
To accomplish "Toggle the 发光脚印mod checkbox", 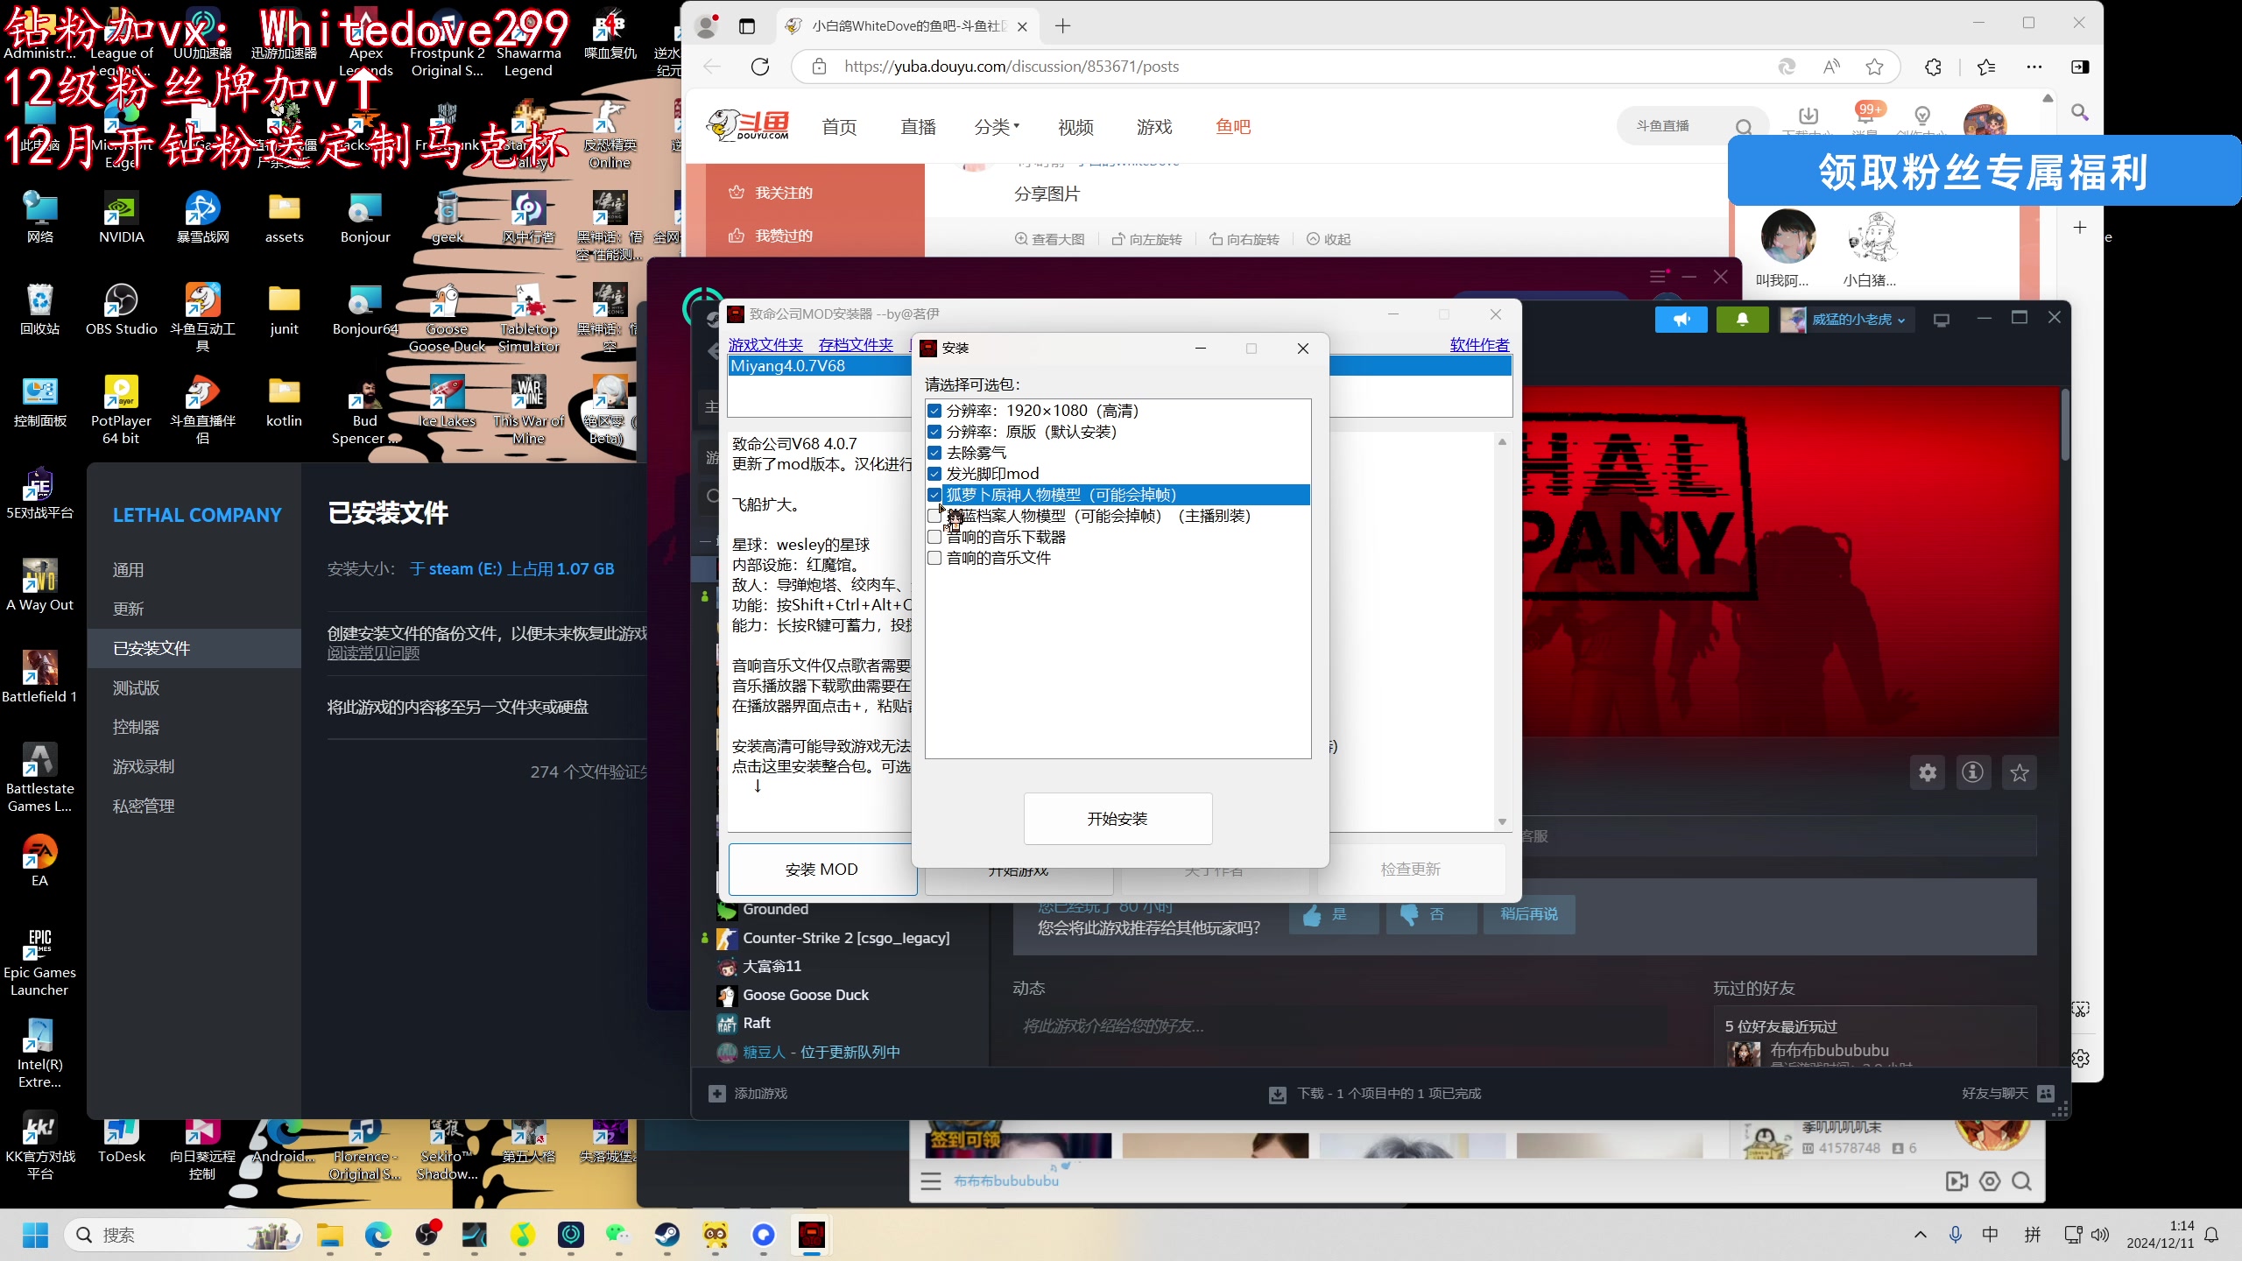I will tap(934, 474).
